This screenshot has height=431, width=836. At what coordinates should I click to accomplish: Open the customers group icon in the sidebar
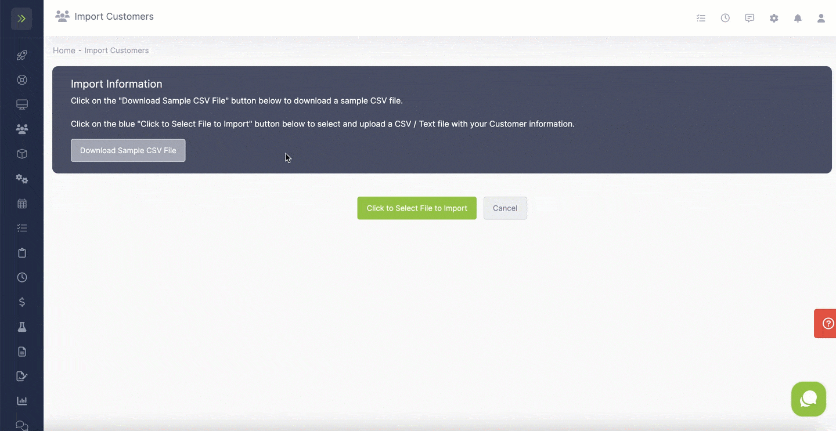tap(21, 129)
